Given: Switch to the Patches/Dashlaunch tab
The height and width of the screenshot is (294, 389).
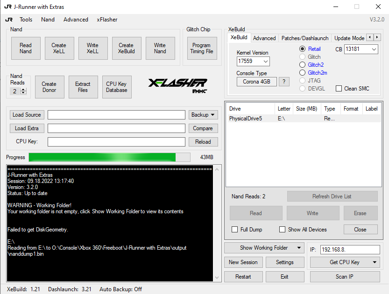Looking at the screenshot, I should pyautogui.click(x=305, y=38).
